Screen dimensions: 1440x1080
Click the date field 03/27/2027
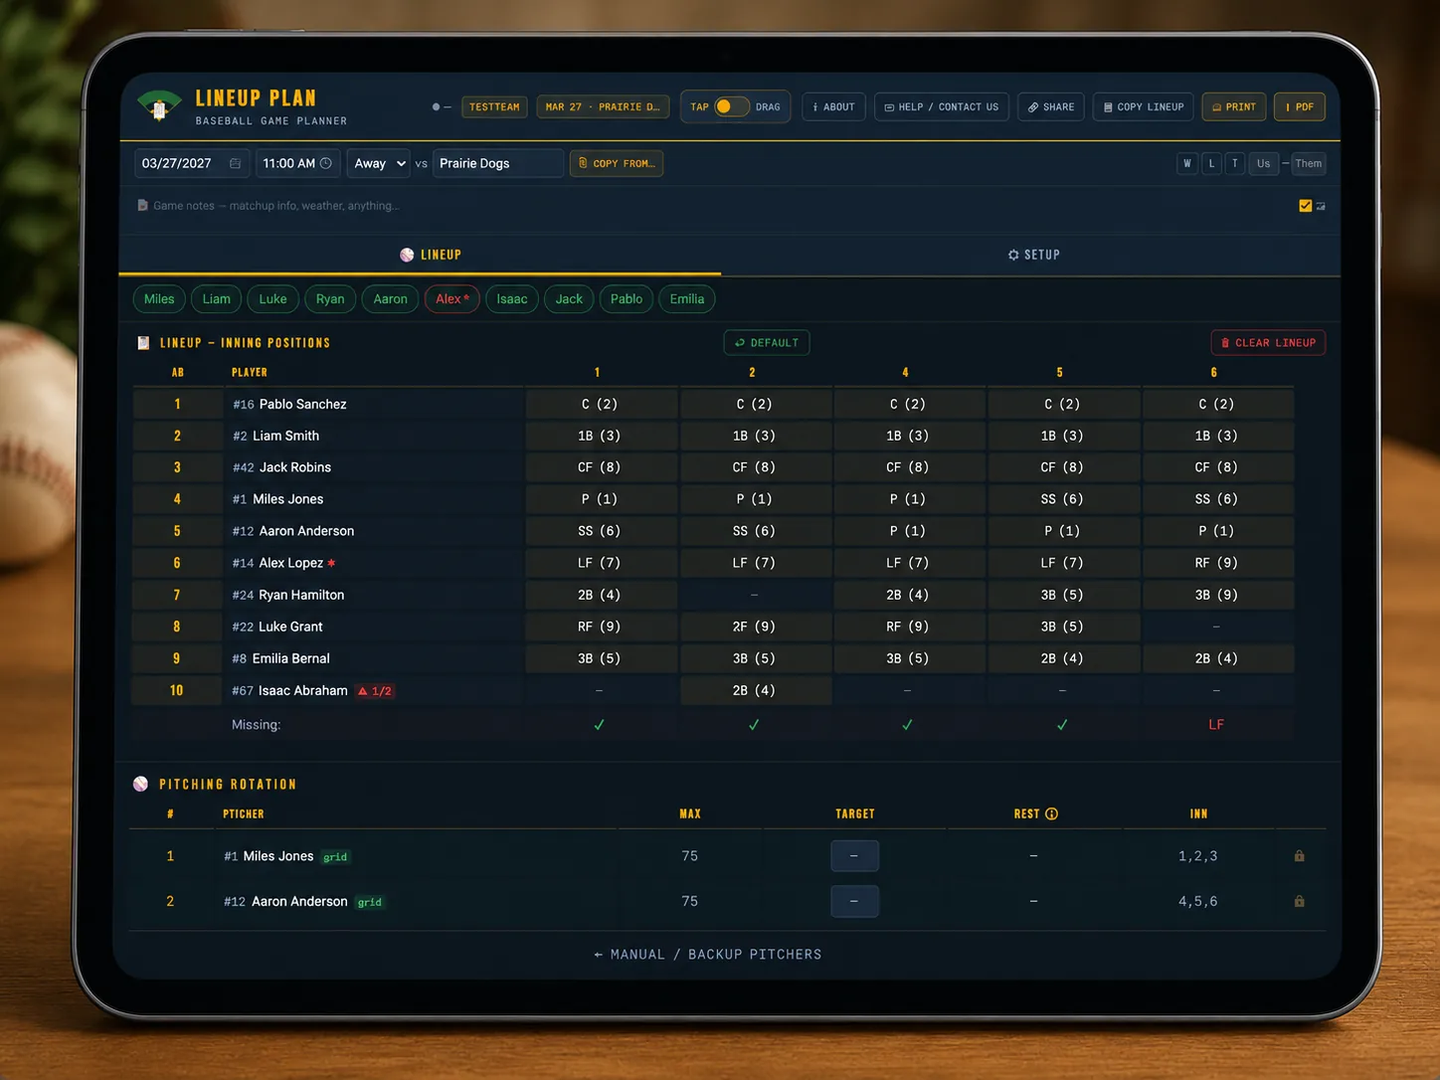click(192, 163)
